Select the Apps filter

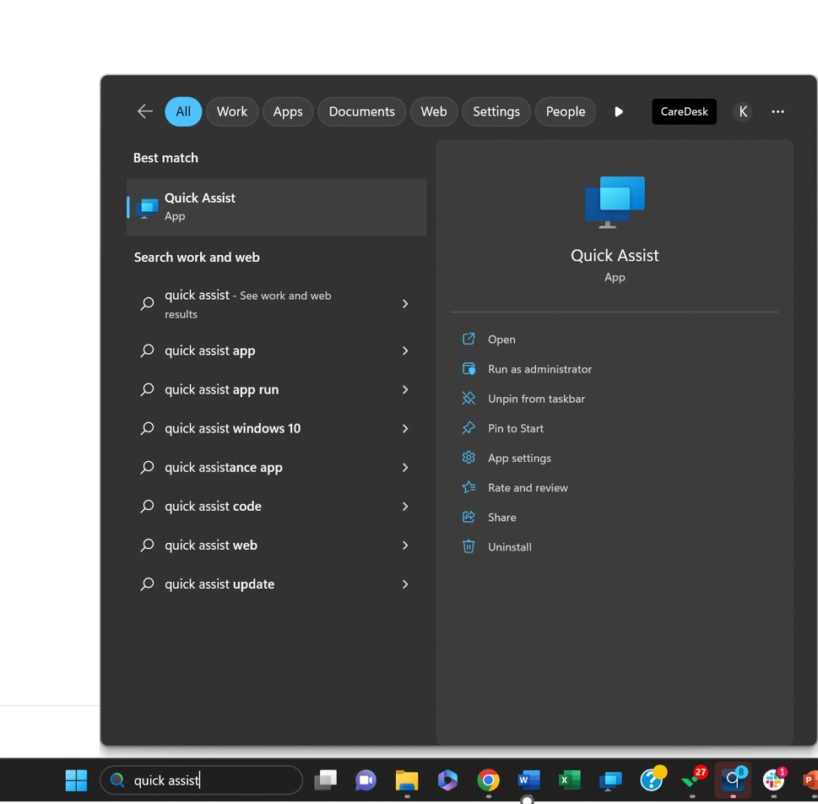[x=288, y=111]
